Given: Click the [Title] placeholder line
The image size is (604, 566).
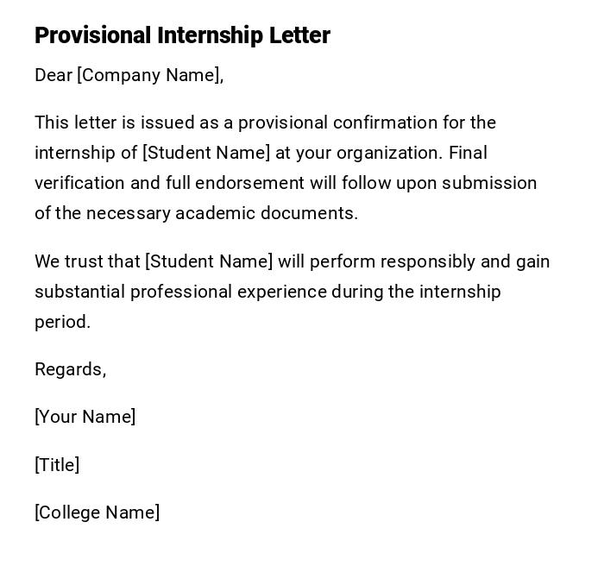Looking at the screenshot, I should click(x=57, y=465).
